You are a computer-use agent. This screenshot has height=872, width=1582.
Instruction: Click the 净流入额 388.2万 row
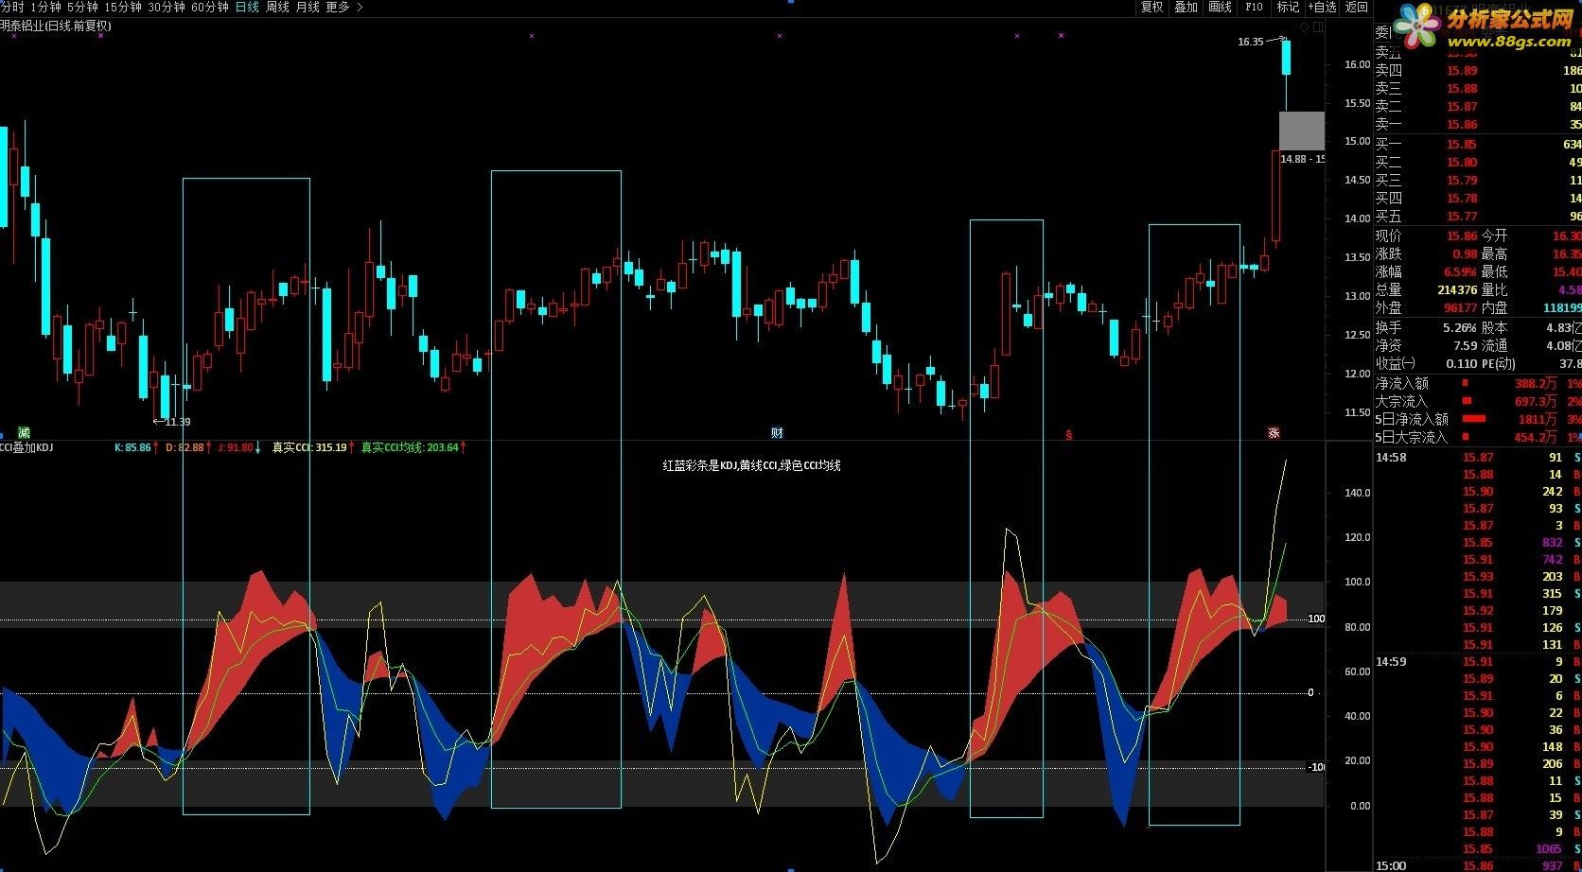(1477, 383)
